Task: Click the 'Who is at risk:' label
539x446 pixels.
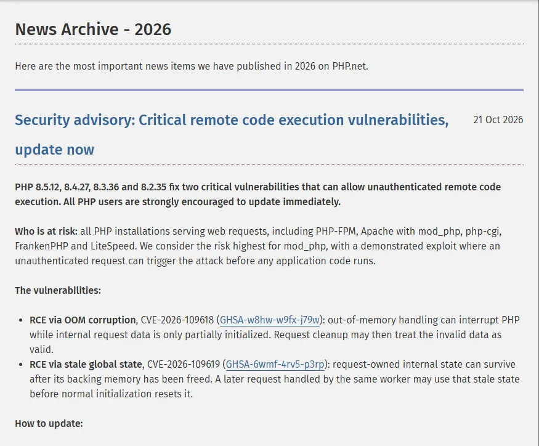Action: pos(46,232)
